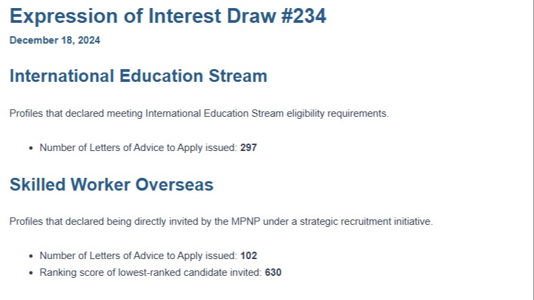Screen dimensions: 534x300
Task: Click 'Number of Letters of Advice' in the first list
Action: click(101, 148)
